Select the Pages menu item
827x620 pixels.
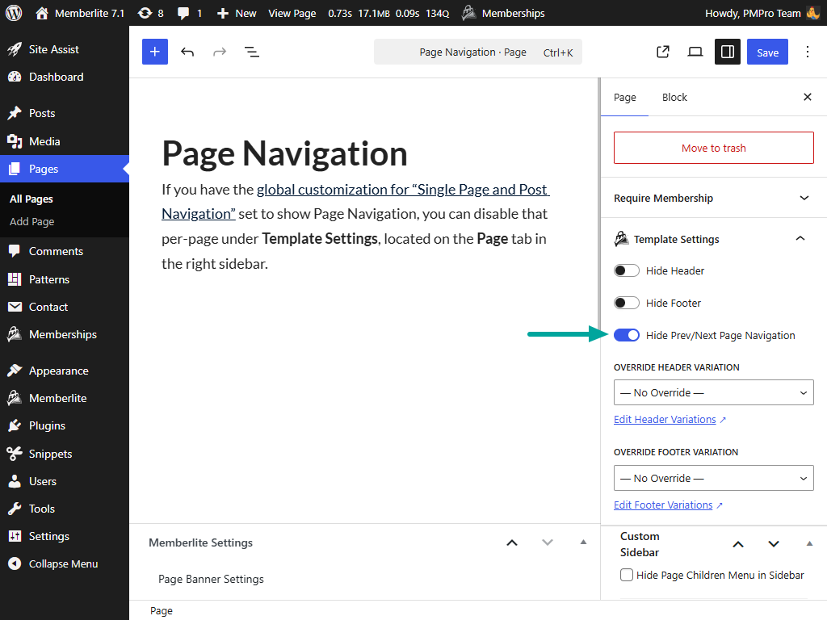coord(65,169)
